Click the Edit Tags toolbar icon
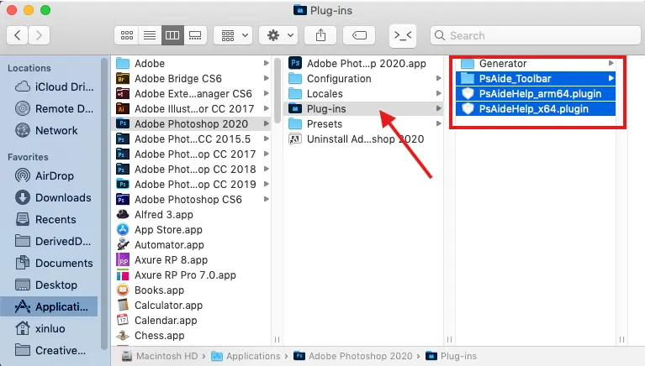Viewport: 645px width, 366px height. (x=358, y=35)
